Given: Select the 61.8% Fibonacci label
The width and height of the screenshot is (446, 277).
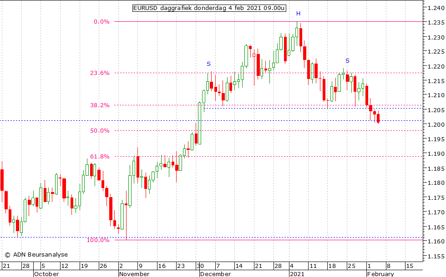Looking at the screenshot, I should (x=100, y=156).
